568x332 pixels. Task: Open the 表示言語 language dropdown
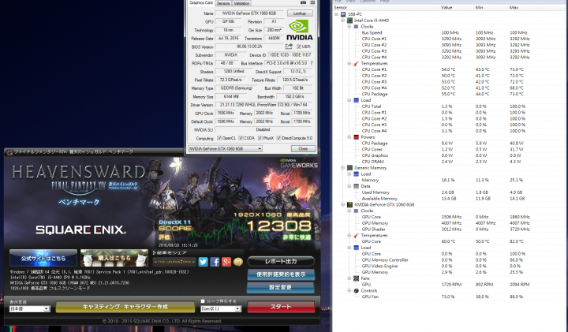point(30,309)
